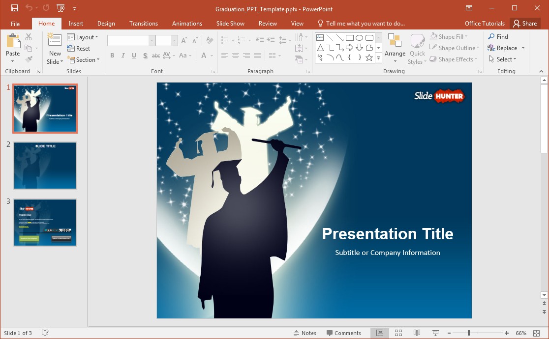Toggle text Shadow effect

[x=145, y=56]
